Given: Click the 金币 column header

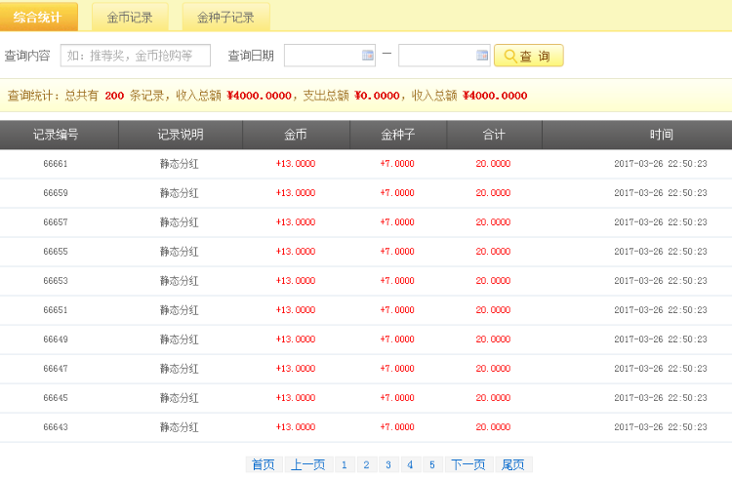Looking at the screenshot, I should (x=296, y=135).
